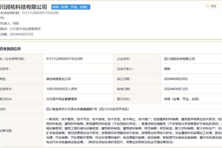
Task: Click table value 杨刚 for legal representative
Action: pyautogui.click(x=167, y=69)
